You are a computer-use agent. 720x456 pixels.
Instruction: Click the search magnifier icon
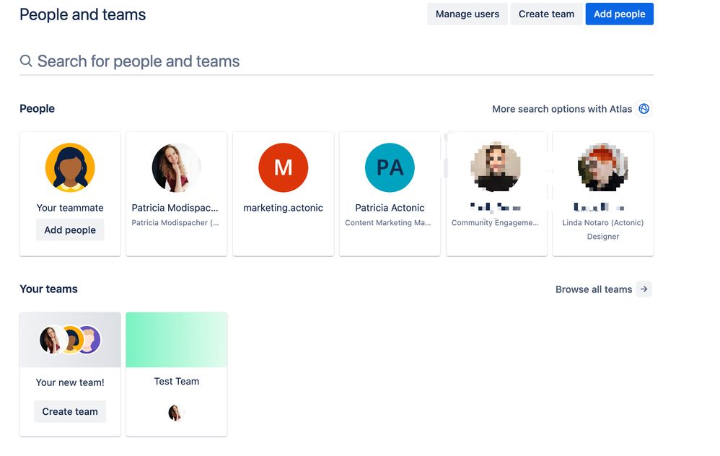[26, 61]
